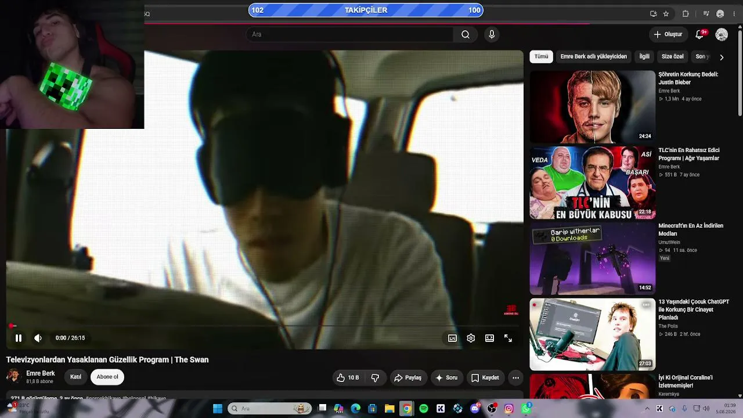743x418 pixels.
Task: Save the video with Kaydet
Action: pyautogui.click(x=485, y=377)
